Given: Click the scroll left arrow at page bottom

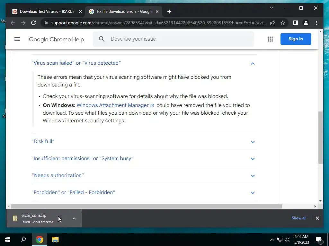Looking at the screenshot, I should [x=8, y=207].
